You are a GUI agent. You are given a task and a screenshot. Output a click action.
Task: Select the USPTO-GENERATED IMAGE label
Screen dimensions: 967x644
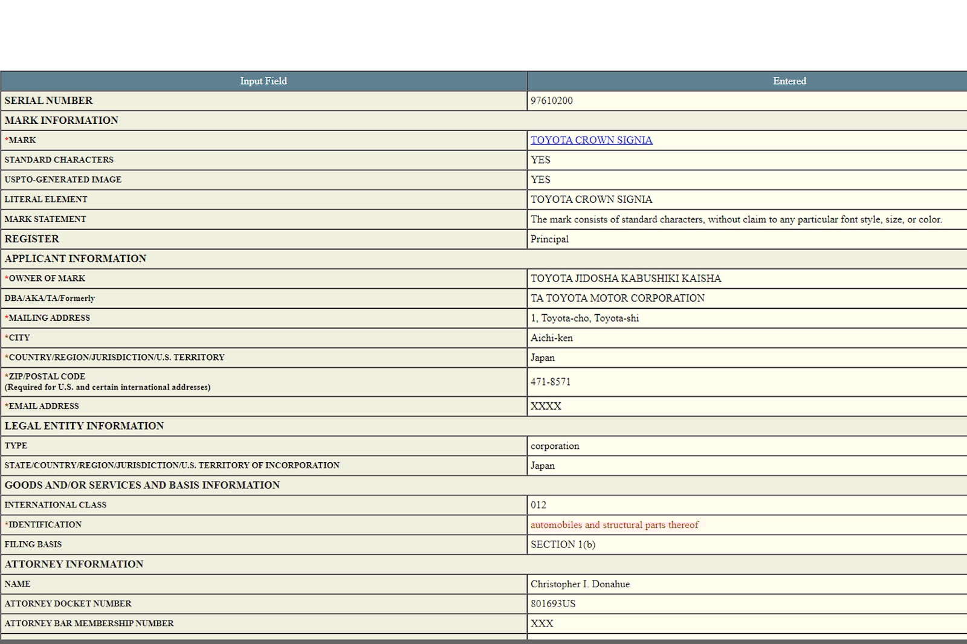coord(63,179)
